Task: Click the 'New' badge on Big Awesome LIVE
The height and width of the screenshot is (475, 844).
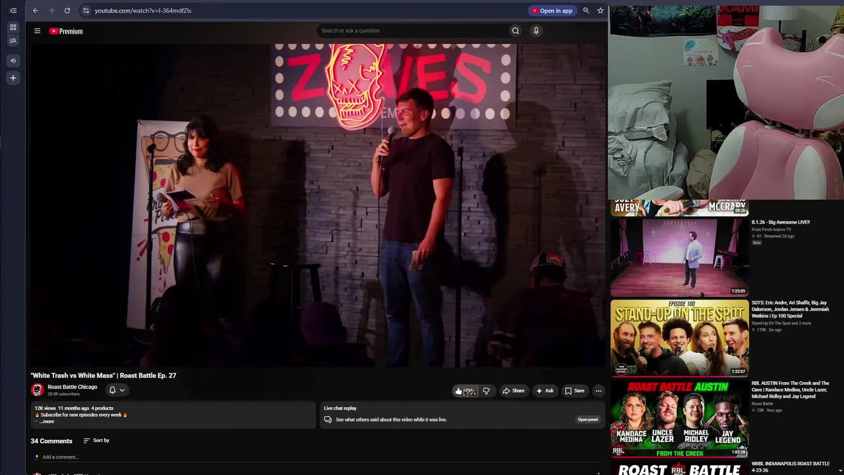Action: click(757, 243)
